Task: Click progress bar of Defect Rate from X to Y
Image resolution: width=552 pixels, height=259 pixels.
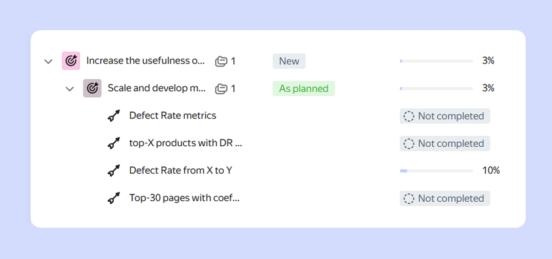Action: 436,171
